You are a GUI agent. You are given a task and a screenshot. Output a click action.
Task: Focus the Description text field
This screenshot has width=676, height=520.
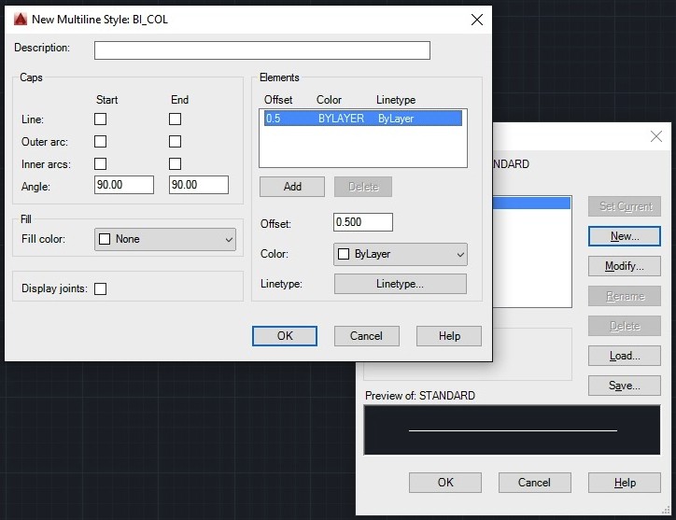tap(262, 50)
